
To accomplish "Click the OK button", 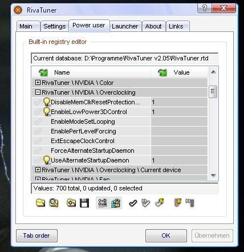I will pyautogui.click(x=166, y=235).
